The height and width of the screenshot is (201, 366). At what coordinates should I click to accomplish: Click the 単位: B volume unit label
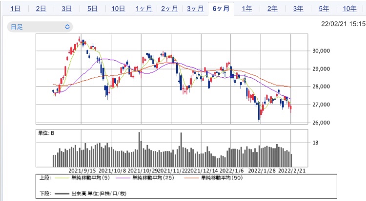[46, 133]
